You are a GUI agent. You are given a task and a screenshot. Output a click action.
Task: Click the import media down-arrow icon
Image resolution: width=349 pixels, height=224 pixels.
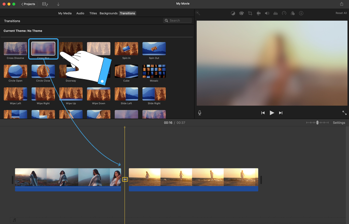pyautogui.click(x=58, y=4)
